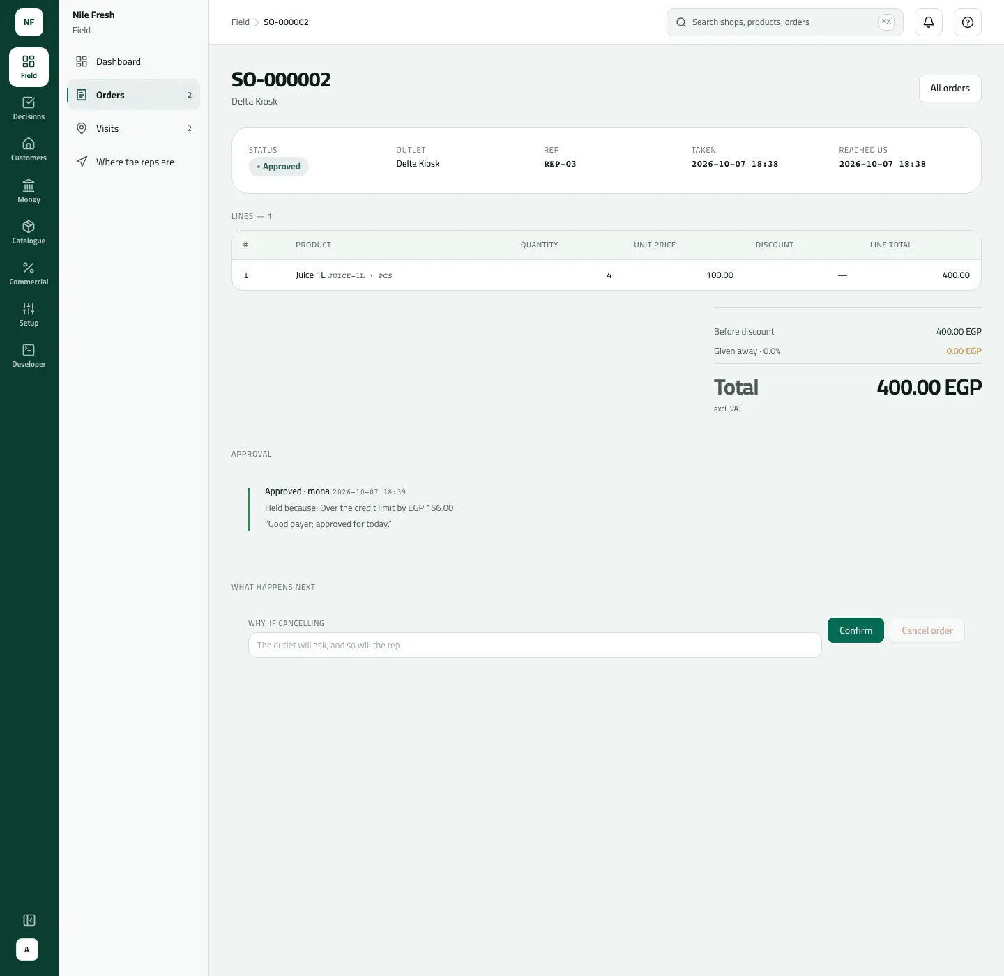Click the Juice 1L product row
Viewport: 1004px width, 976px height.
607,275
